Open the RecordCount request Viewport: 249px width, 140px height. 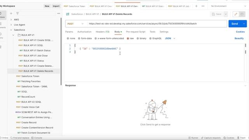pos(26,97)
